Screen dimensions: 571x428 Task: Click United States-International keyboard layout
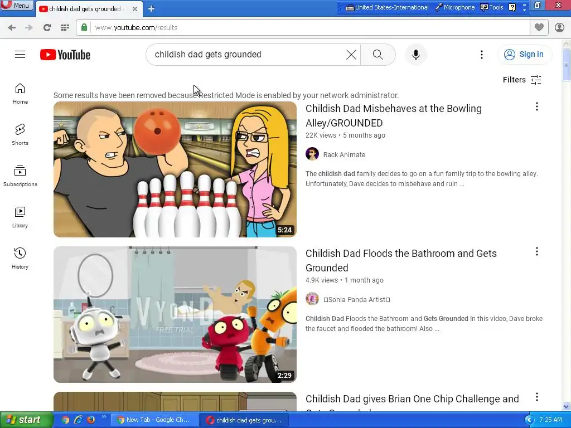[x=387, y=7]
